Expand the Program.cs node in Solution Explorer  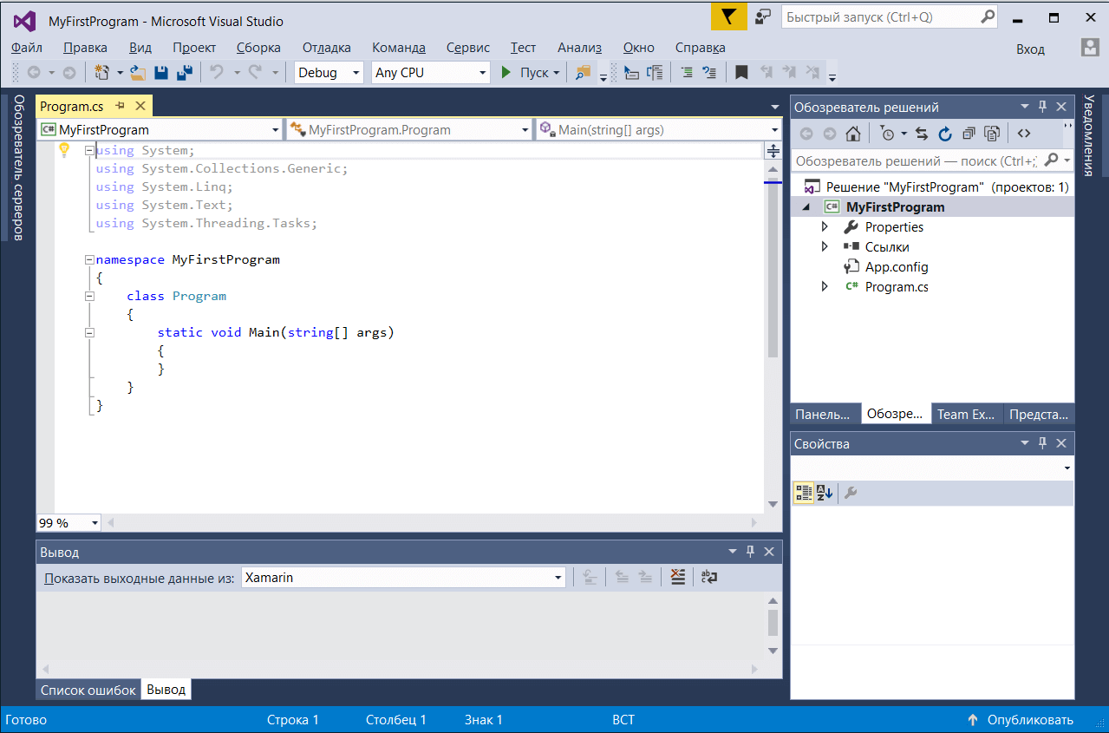tap(825, 287)
